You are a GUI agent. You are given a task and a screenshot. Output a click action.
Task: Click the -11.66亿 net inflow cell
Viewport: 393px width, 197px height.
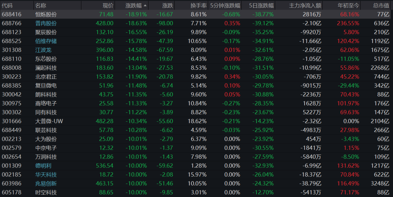tap(310, 41)
